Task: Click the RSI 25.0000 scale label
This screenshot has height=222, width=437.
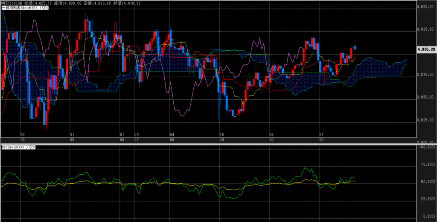Action: coord(426,199)
